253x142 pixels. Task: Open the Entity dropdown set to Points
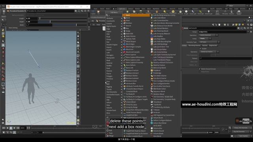205,39
